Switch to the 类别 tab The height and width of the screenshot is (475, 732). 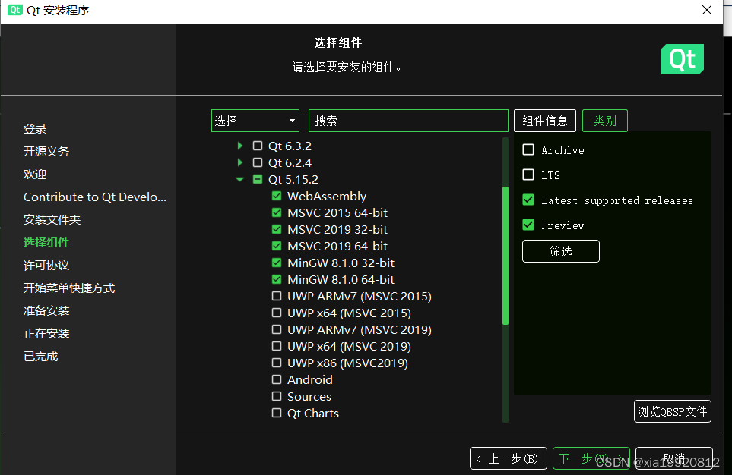[x=604, y=121]
